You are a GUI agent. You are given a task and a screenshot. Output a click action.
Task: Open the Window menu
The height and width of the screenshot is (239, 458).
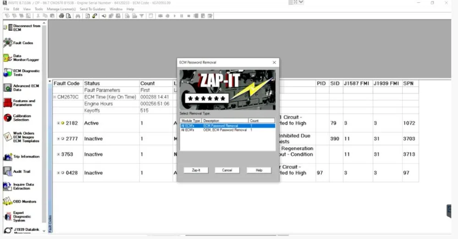pyautogui.click(x=116, y=9)
